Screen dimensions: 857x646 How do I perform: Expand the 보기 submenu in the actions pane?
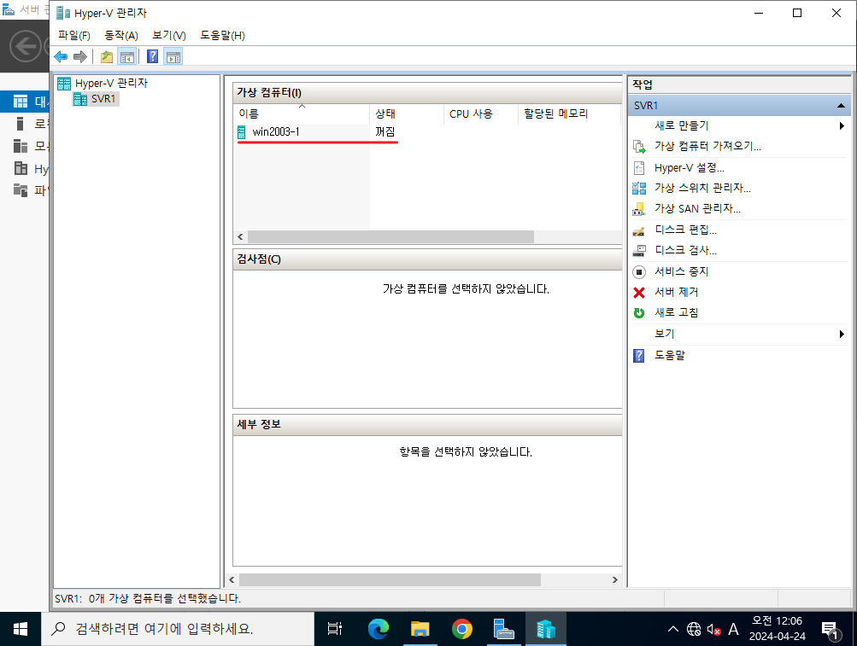coord(738,334)
